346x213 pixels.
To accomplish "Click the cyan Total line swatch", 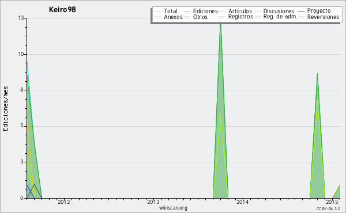I will tap(157, 11).
